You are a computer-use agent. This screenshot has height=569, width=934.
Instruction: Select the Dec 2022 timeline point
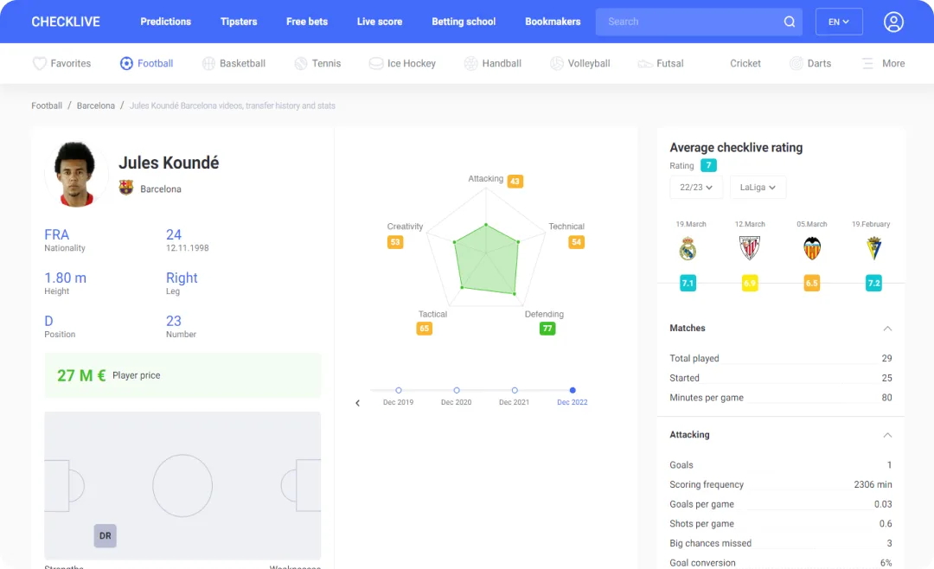(x=573, y=390)
